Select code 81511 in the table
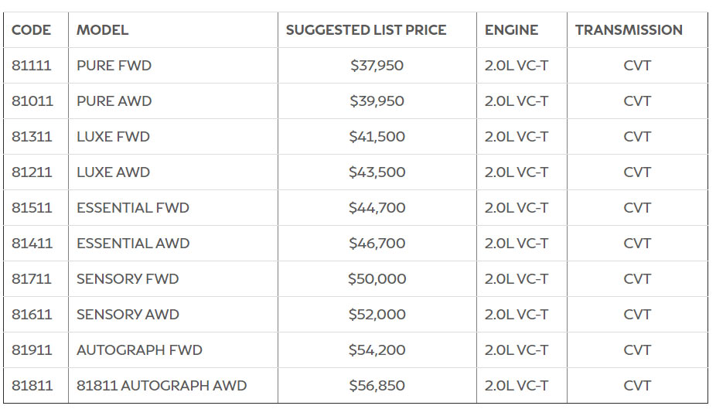The height and width of the screenshot is (416, 716). pos(32,208)
